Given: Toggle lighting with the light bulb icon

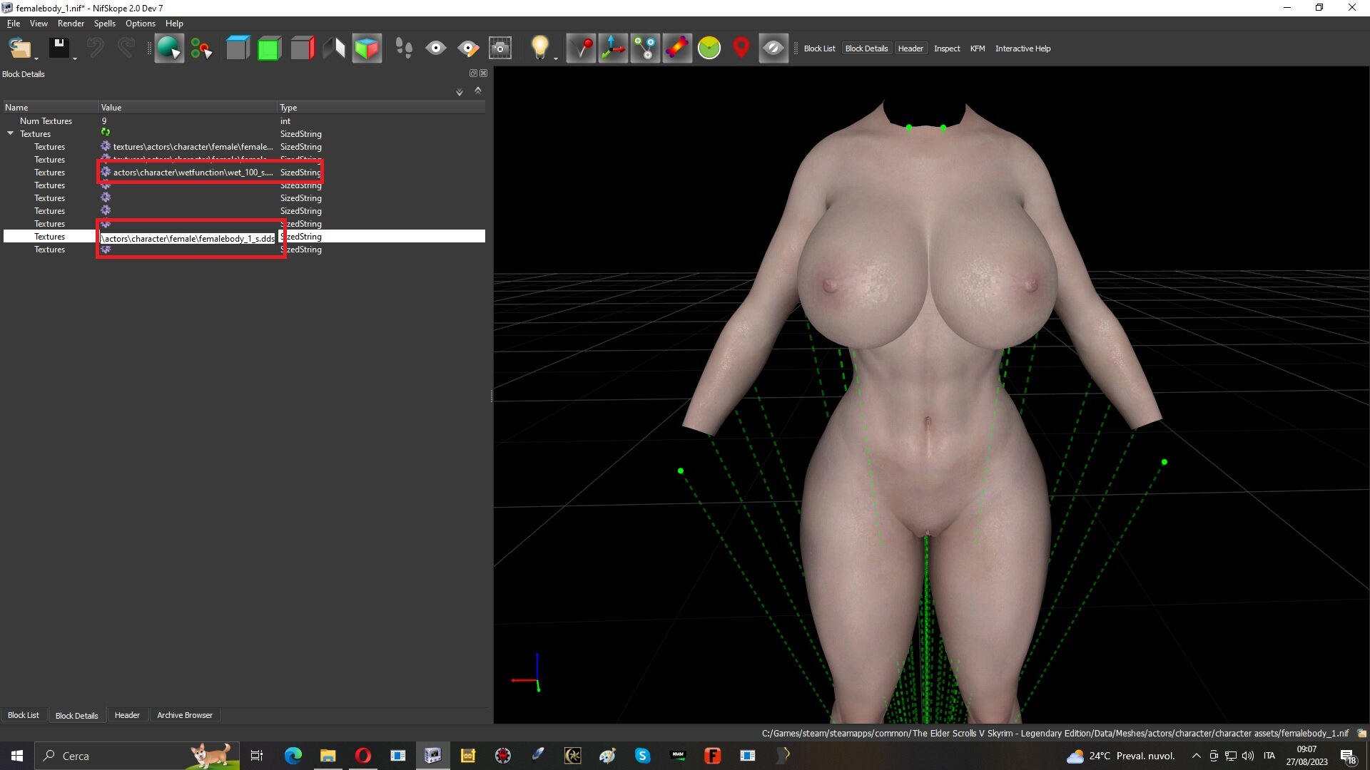Looking at the screenshot, I should point(539,48).
